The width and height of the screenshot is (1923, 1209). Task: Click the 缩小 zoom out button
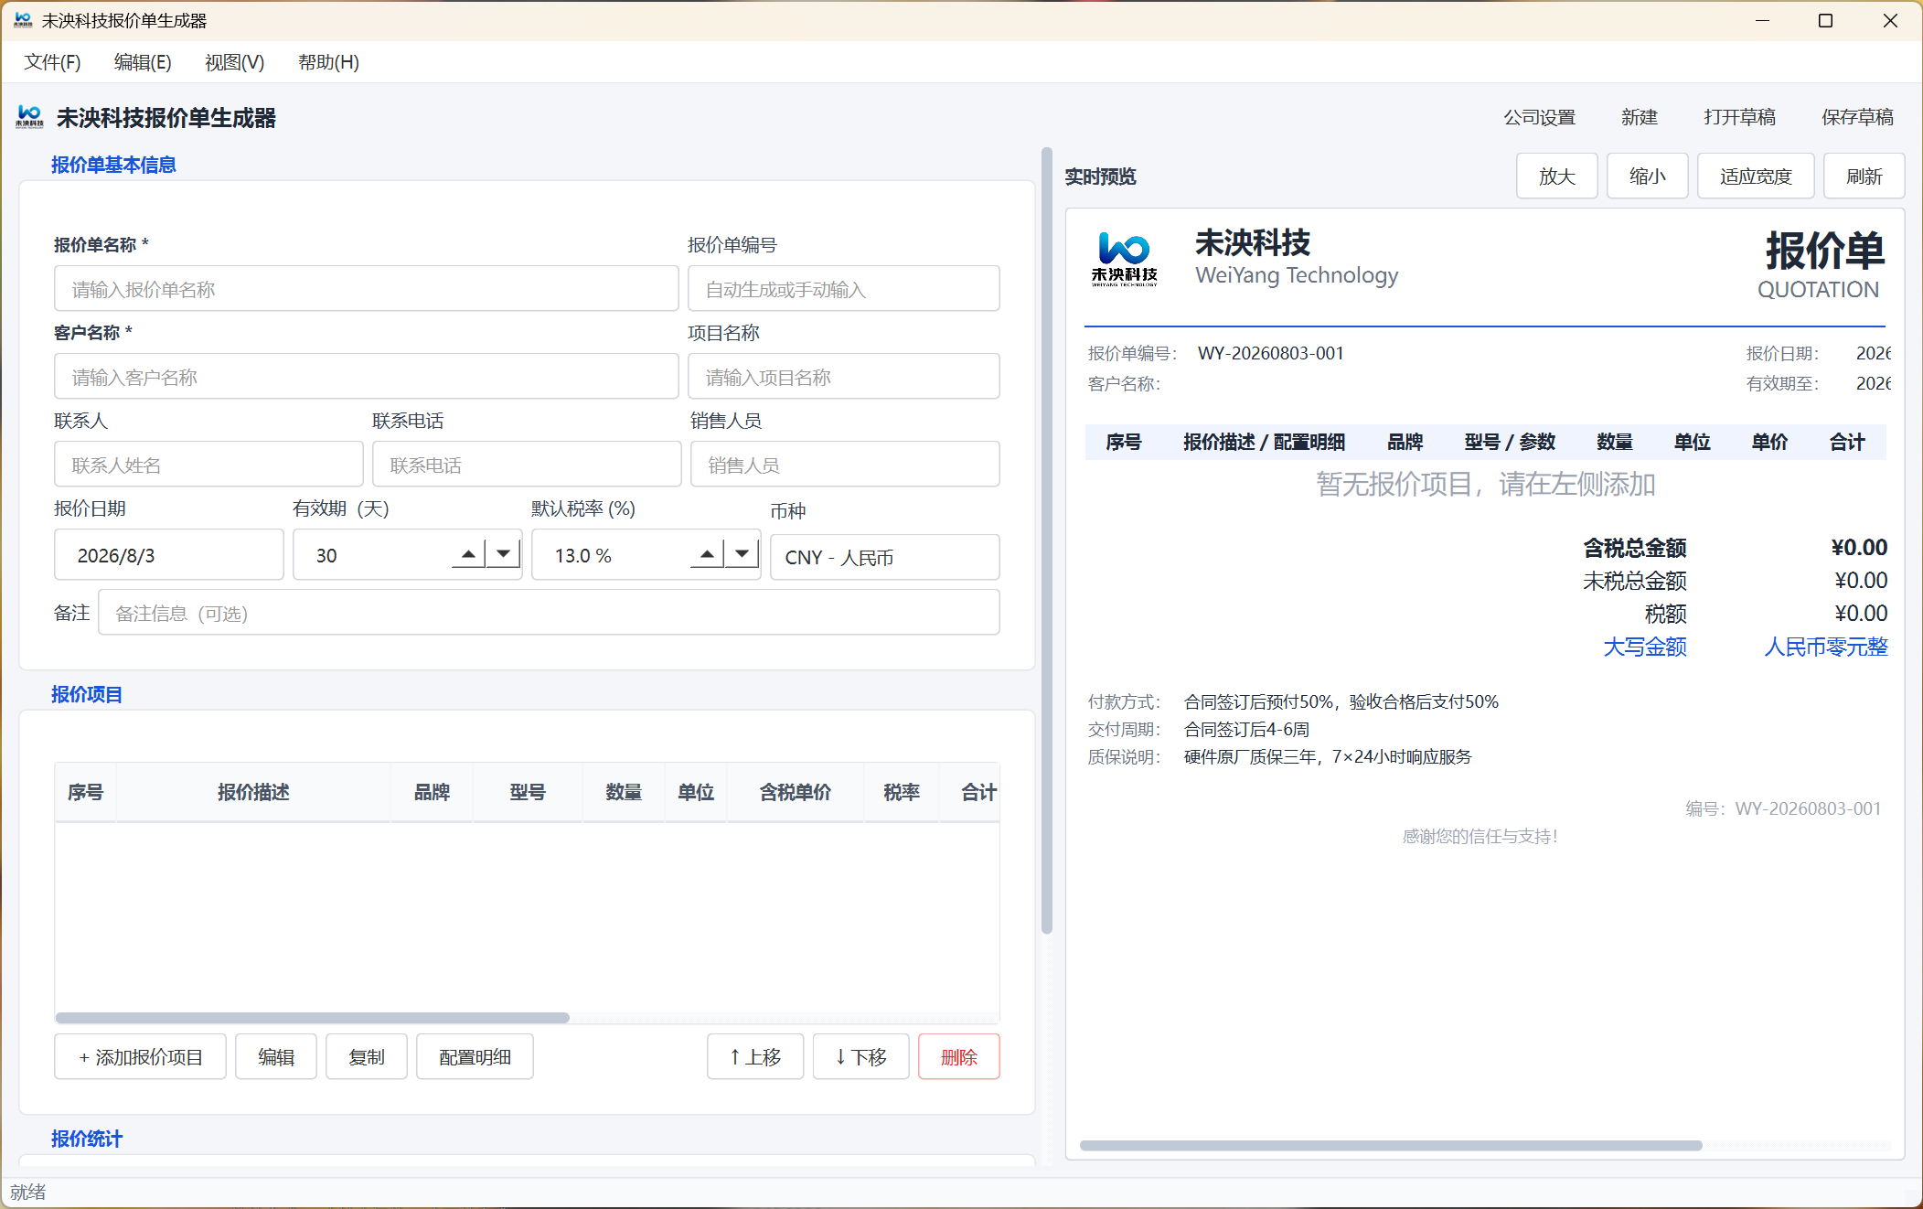(x=1647, y=176)
